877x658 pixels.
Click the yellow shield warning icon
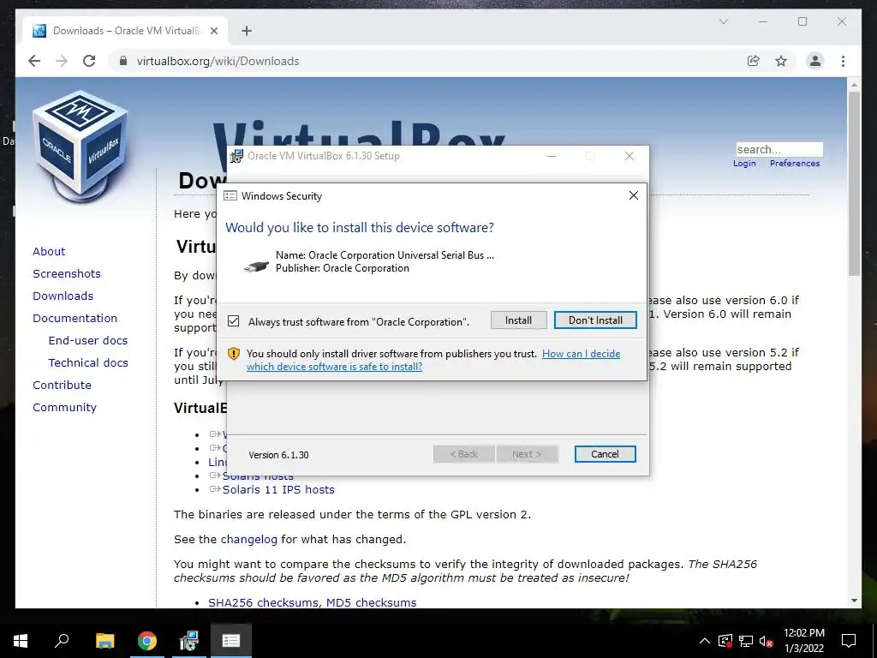pos(234,354)
